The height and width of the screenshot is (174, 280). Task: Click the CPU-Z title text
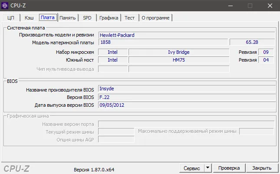(18, 6)
